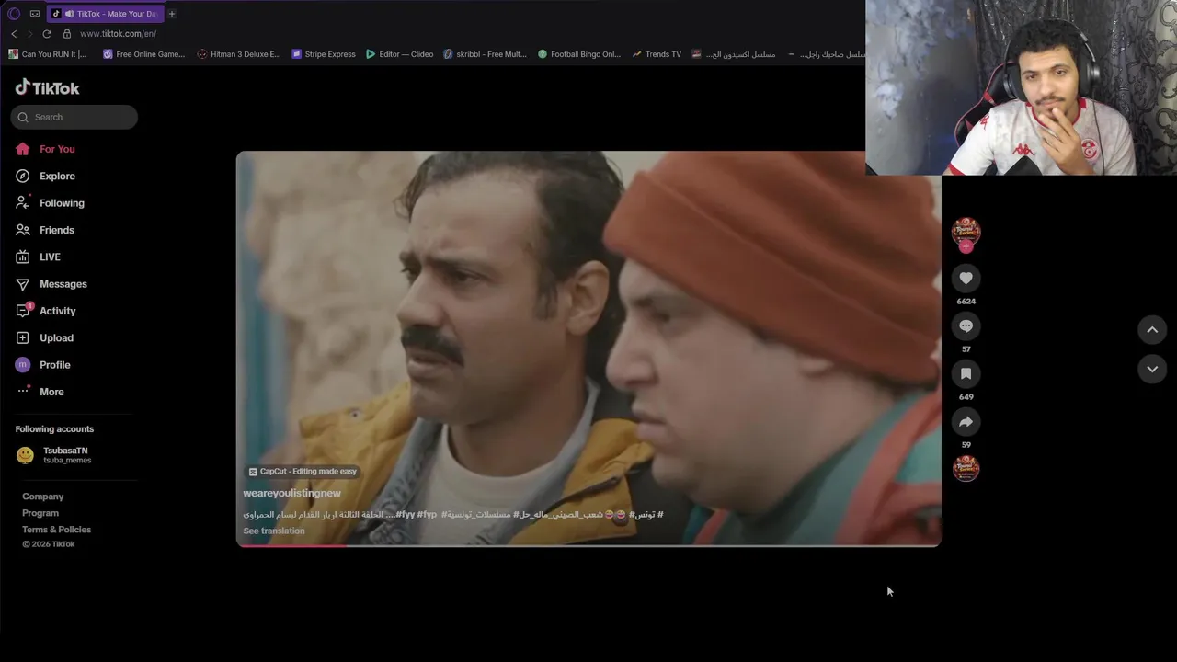Open Football Bingo bookmark
The image size is (1177, 662).
point(579,54)
